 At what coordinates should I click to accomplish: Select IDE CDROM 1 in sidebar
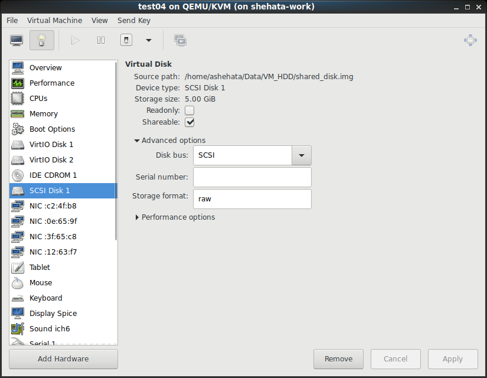pyautogui.click(x=53, y=175)
